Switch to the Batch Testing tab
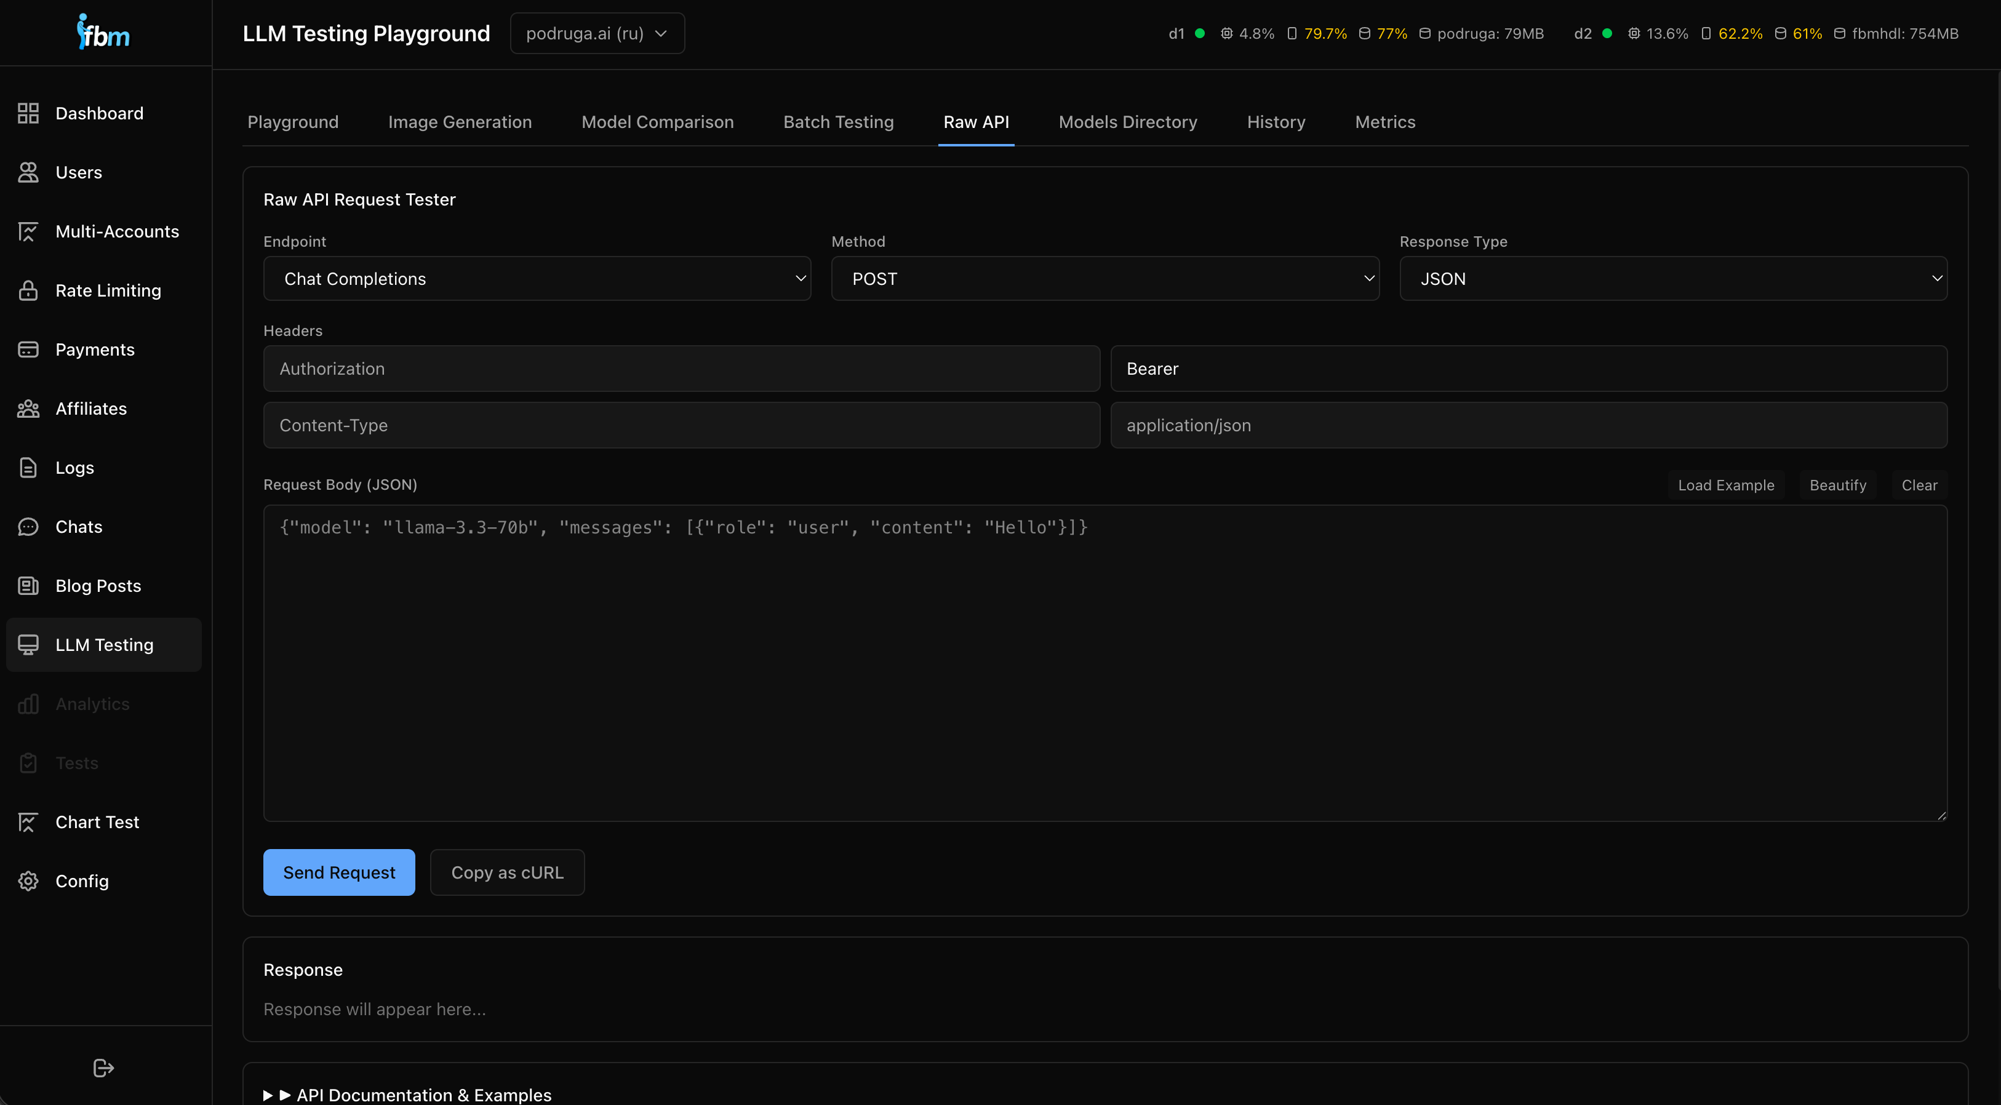Image resolution: width=2001 pixels, height=1105 pixels. (838, 122)
